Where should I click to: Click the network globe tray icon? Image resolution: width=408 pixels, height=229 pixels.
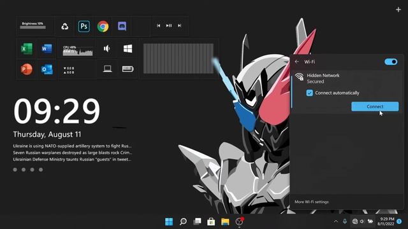tap(354, 221)
